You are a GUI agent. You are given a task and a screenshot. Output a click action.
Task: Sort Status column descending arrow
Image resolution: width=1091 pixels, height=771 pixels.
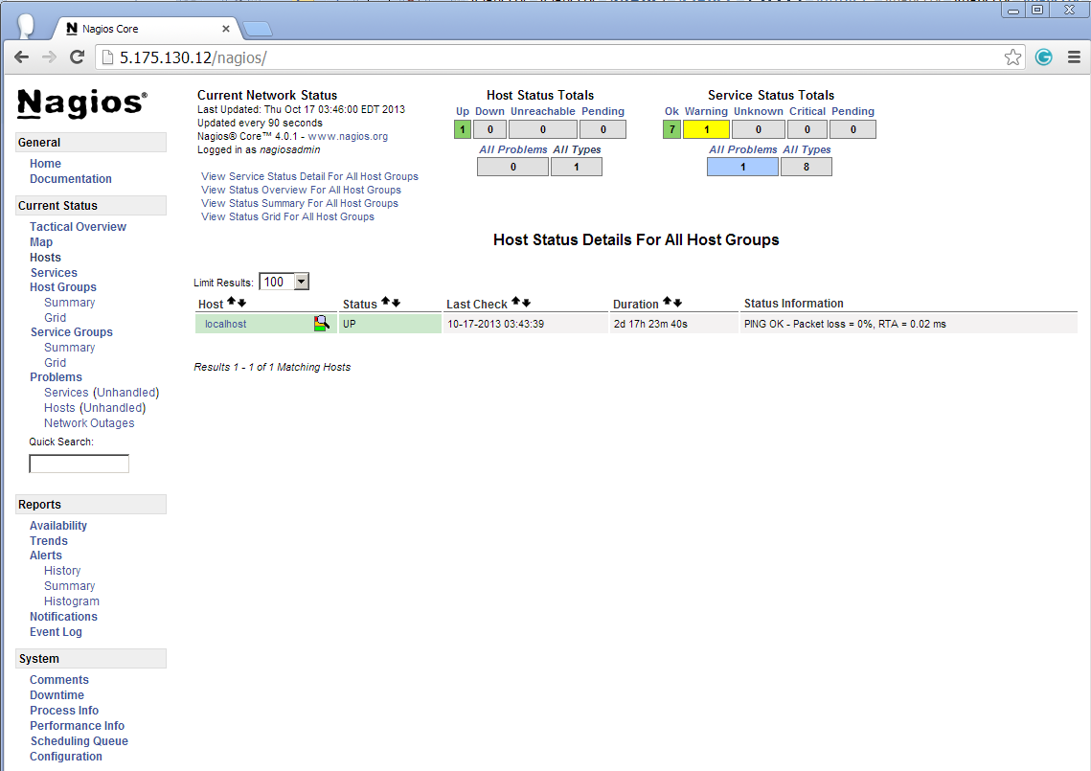click(396, 303)
